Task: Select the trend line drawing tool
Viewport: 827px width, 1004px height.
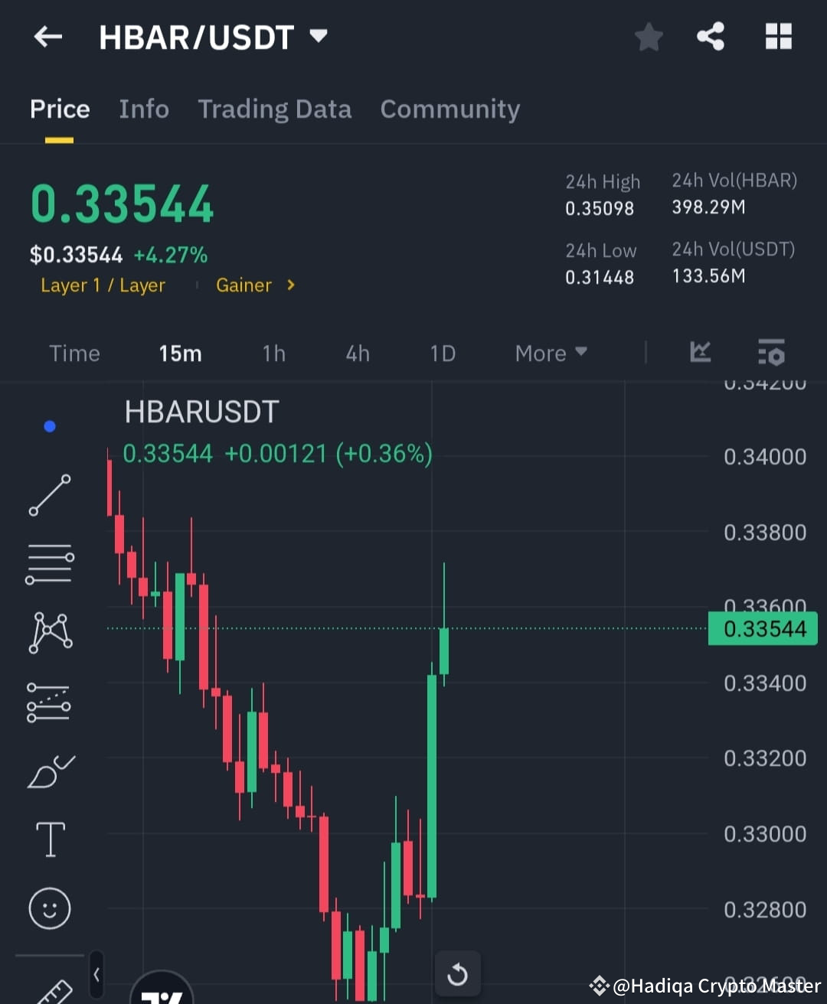Action: [x=49, y=496]
